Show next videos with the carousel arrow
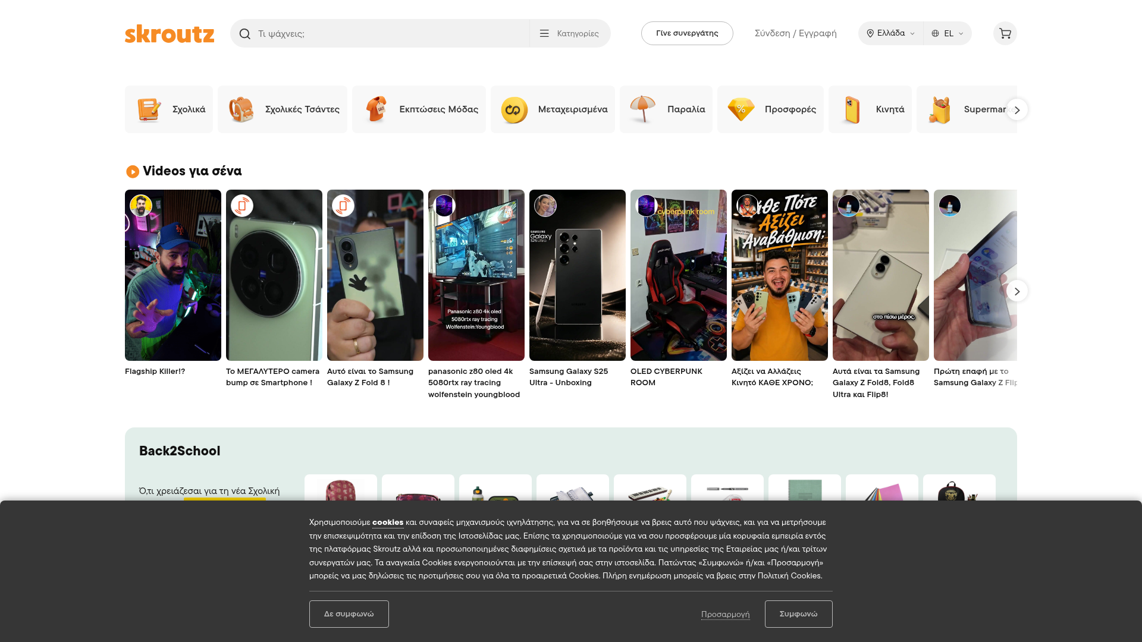The image size is (1142, 642). point(1017,291)
